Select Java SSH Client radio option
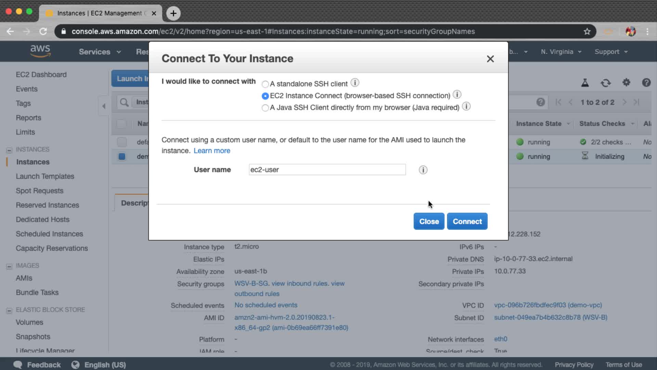This screenshot has width=657, height=370. (x=265, y=108)
